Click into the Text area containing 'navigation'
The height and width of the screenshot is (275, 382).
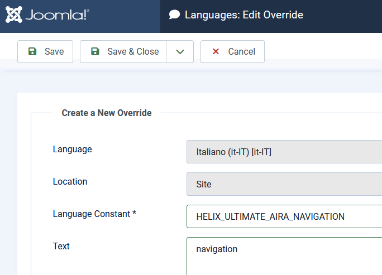pos(284,255)
